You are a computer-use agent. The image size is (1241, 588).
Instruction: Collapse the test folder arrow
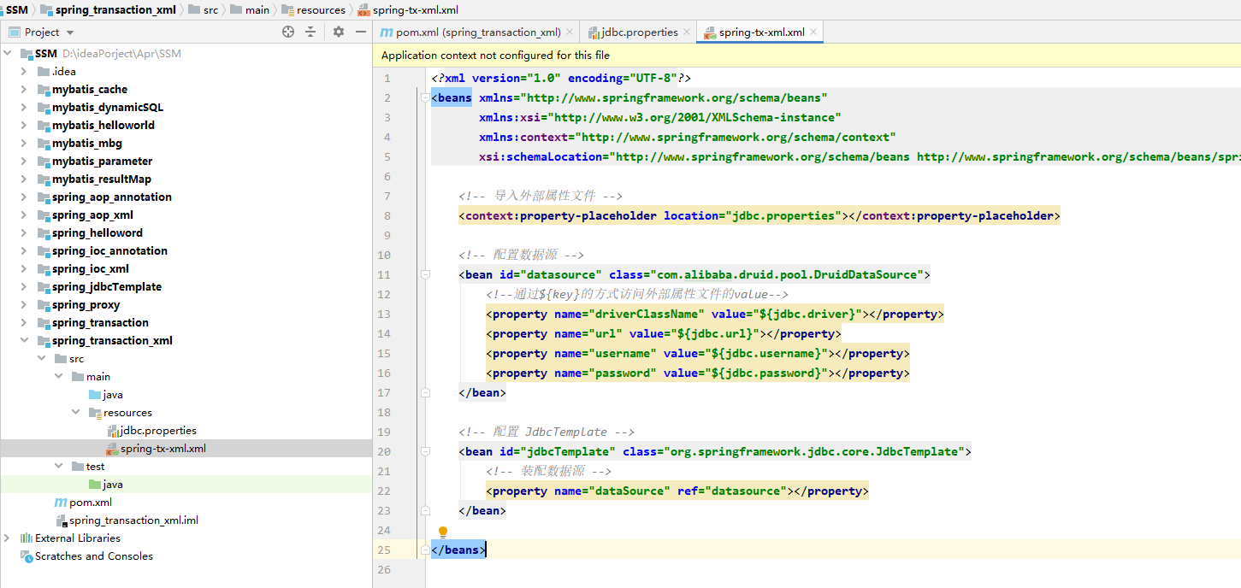coord(59,467)
